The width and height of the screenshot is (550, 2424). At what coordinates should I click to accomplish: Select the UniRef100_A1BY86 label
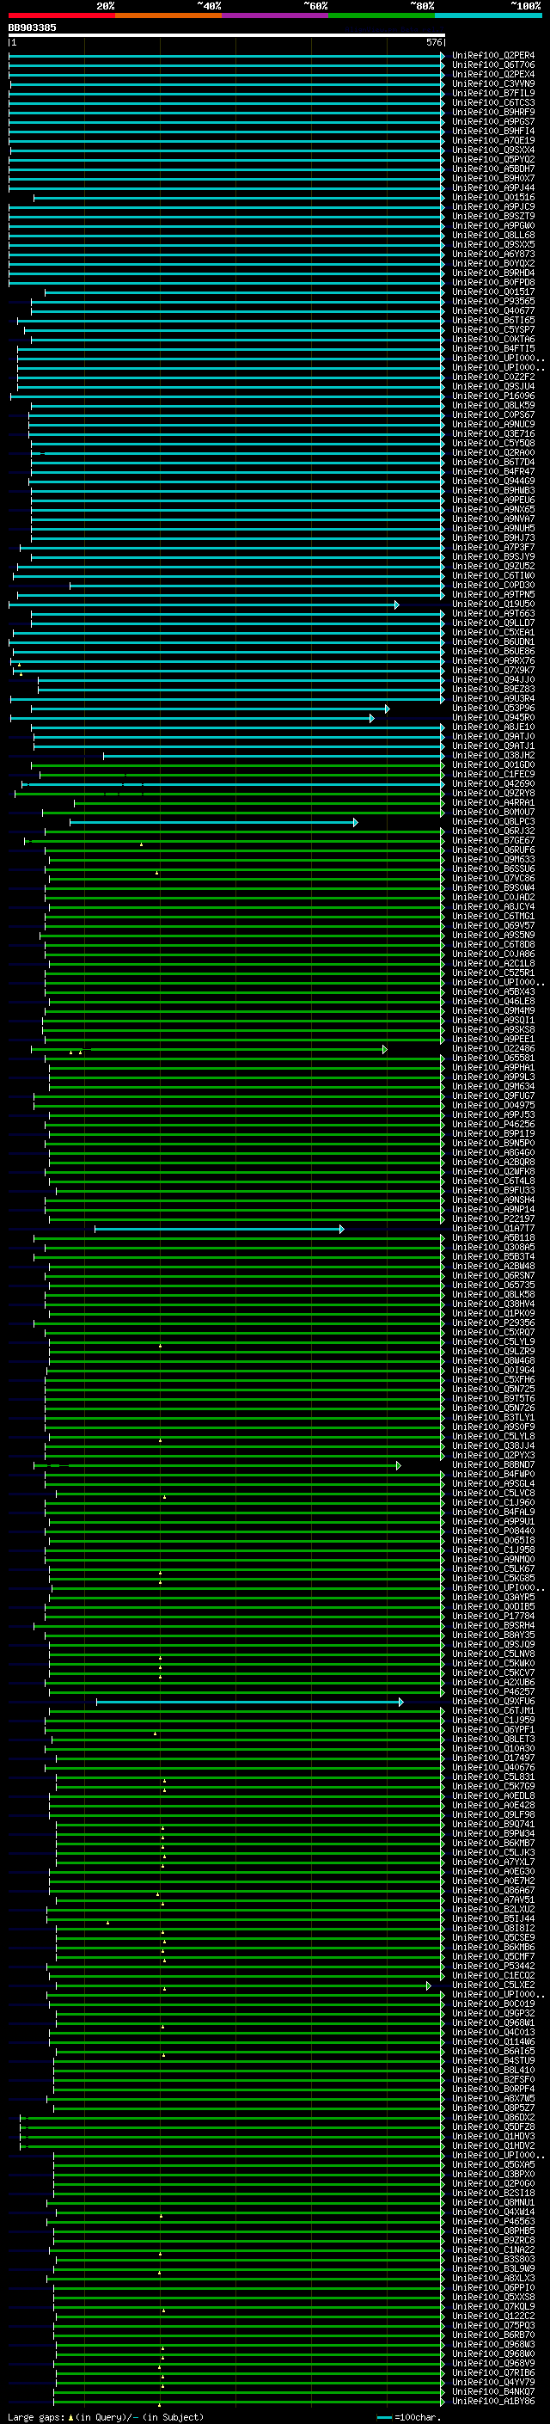coord(492,2402)
